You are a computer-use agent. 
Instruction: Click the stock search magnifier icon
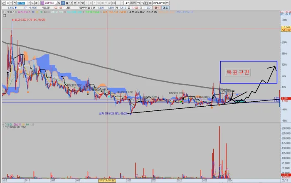32,3
